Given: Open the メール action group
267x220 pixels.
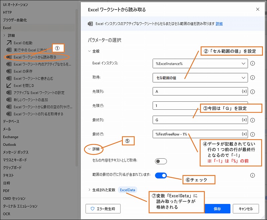Looking at the screenshot, I should [7, 129].
